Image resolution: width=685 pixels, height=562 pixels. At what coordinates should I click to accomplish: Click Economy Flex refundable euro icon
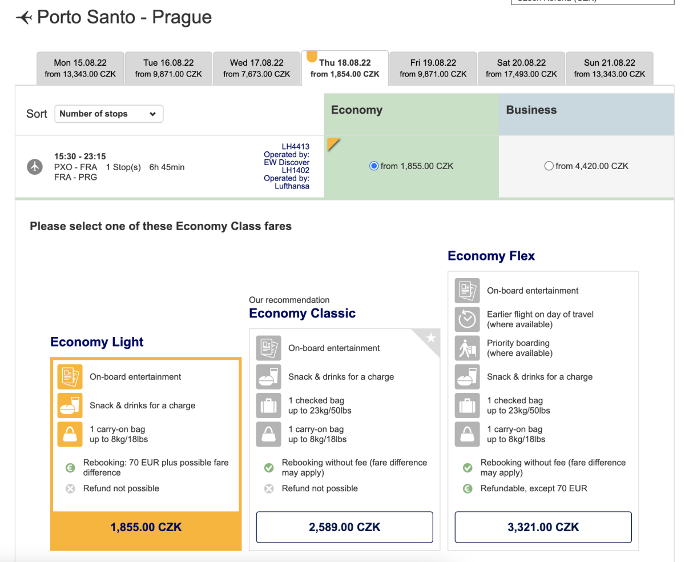468,488
